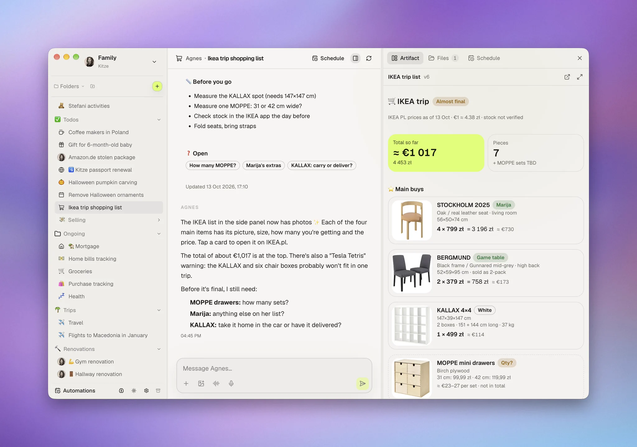
Task: Switch to the Artifact tab
Action: pos(405,58)
